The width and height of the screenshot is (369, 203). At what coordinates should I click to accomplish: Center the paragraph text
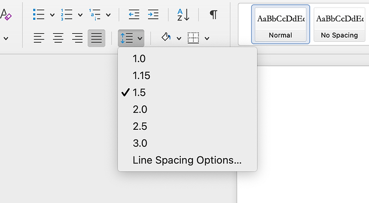pos(58,38)
